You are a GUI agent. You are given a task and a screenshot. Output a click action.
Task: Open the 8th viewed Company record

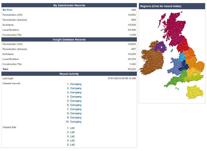76,113
